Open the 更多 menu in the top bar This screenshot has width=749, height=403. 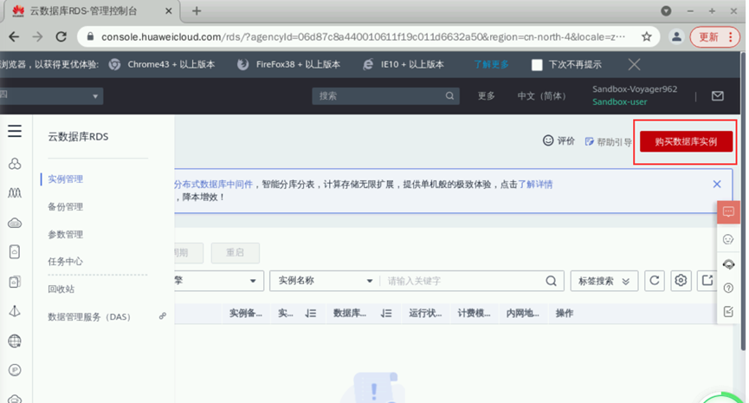(487, 96)
